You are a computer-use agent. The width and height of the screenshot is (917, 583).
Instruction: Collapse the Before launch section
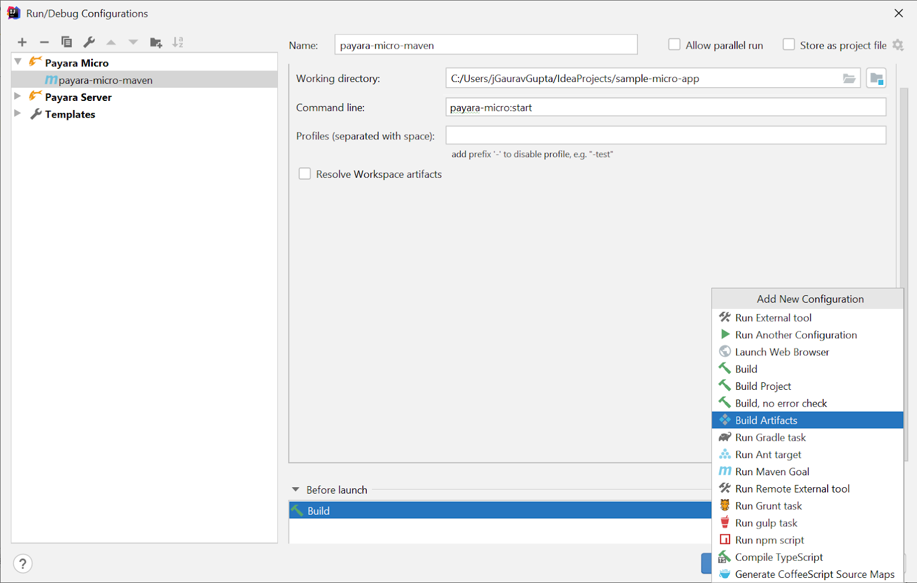coord(296,490)
